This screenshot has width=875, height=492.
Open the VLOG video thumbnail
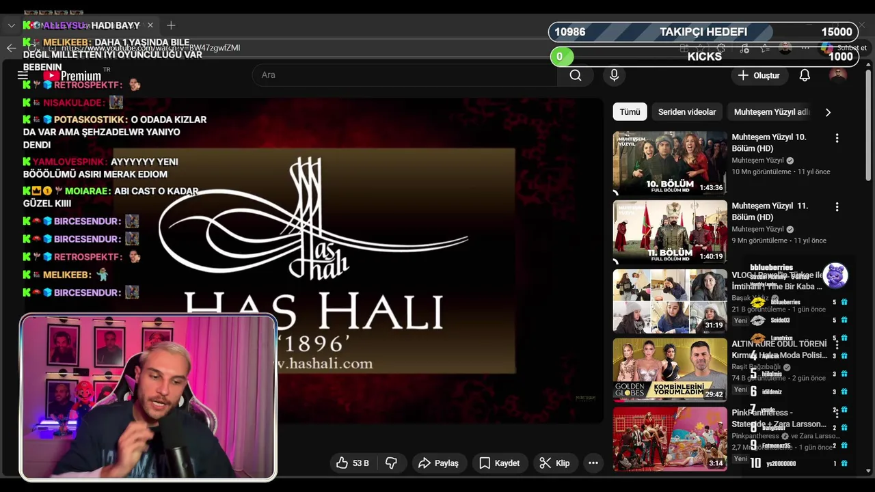click(670, 301)
